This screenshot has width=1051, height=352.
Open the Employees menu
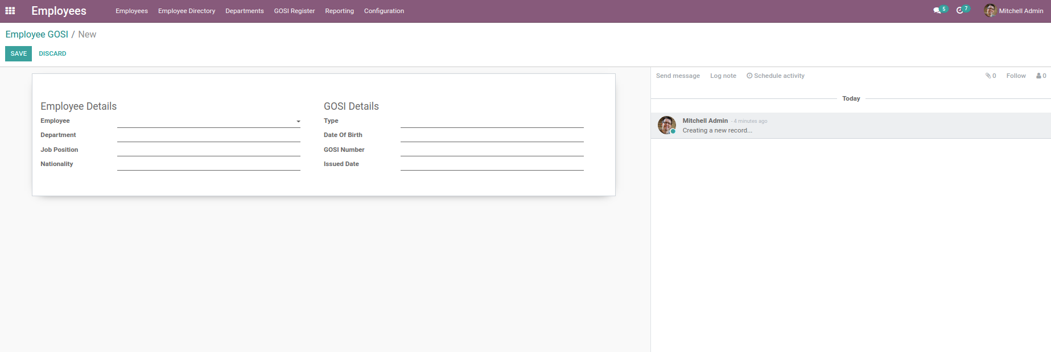tap(131, 11)
